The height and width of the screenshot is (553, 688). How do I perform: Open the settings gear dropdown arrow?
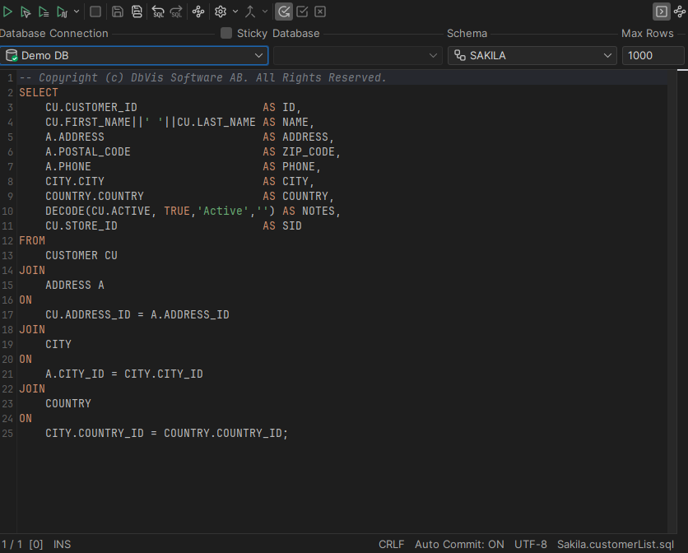click(235, 11)
